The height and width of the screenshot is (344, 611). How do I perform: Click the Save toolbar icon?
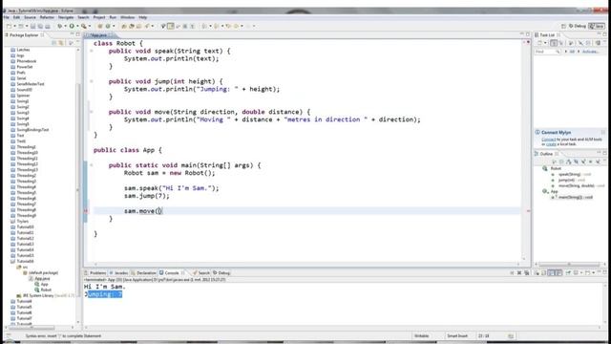tap(33, 26)
